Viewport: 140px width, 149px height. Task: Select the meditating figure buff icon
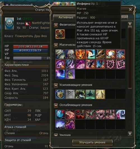coord(90,94)
